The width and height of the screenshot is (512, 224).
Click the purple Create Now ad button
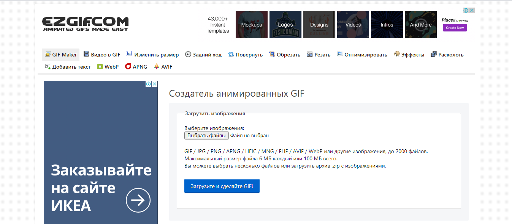coord(455,28)
